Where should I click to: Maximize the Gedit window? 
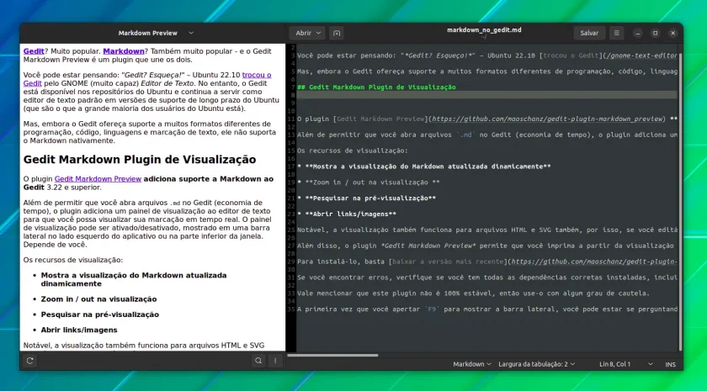655,33
